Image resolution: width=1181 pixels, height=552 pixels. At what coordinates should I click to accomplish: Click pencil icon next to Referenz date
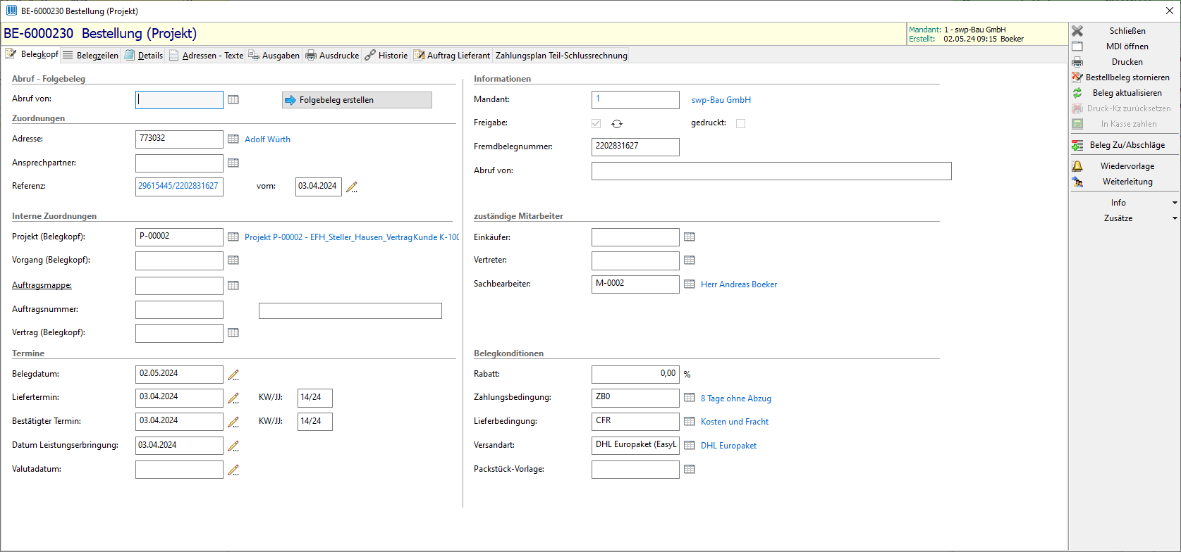pos(352,187)
